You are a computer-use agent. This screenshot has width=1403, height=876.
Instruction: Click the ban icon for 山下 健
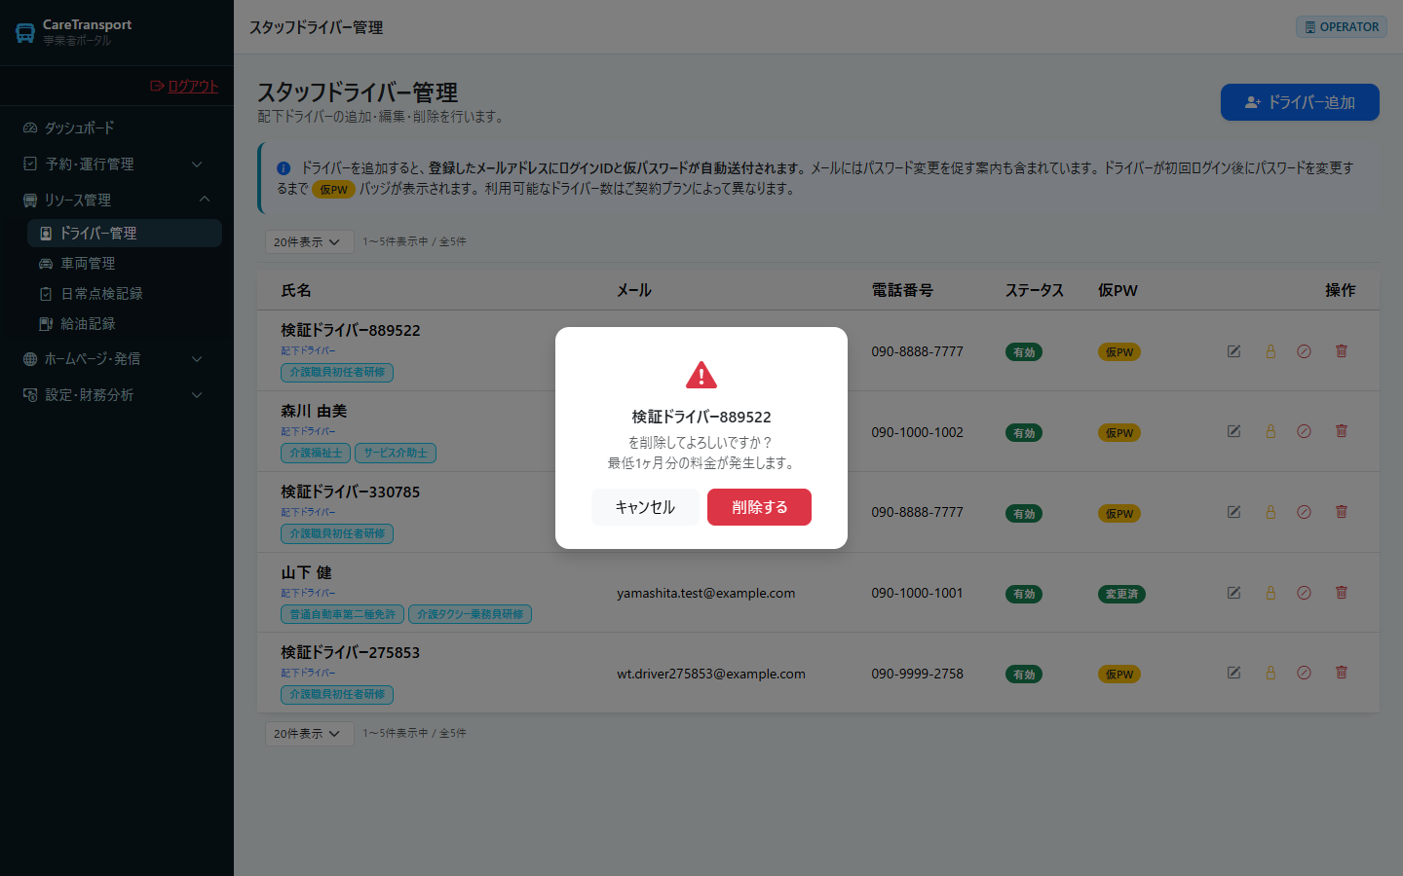pos(1304,593)
